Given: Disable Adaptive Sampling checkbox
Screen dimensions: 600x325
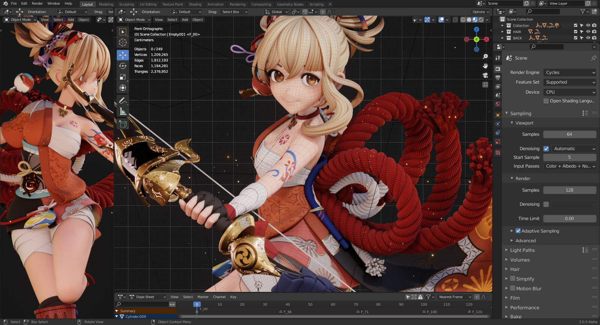Looking at the screenshot, I should 518,231.
